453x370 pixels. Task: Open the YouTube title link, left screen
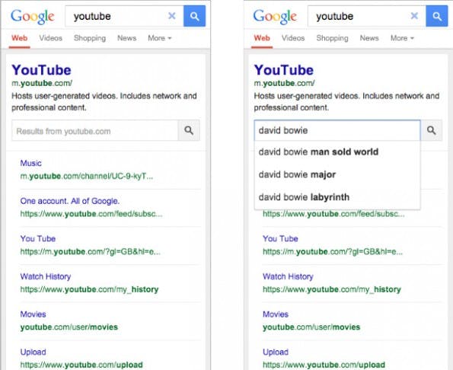[41, 70]
